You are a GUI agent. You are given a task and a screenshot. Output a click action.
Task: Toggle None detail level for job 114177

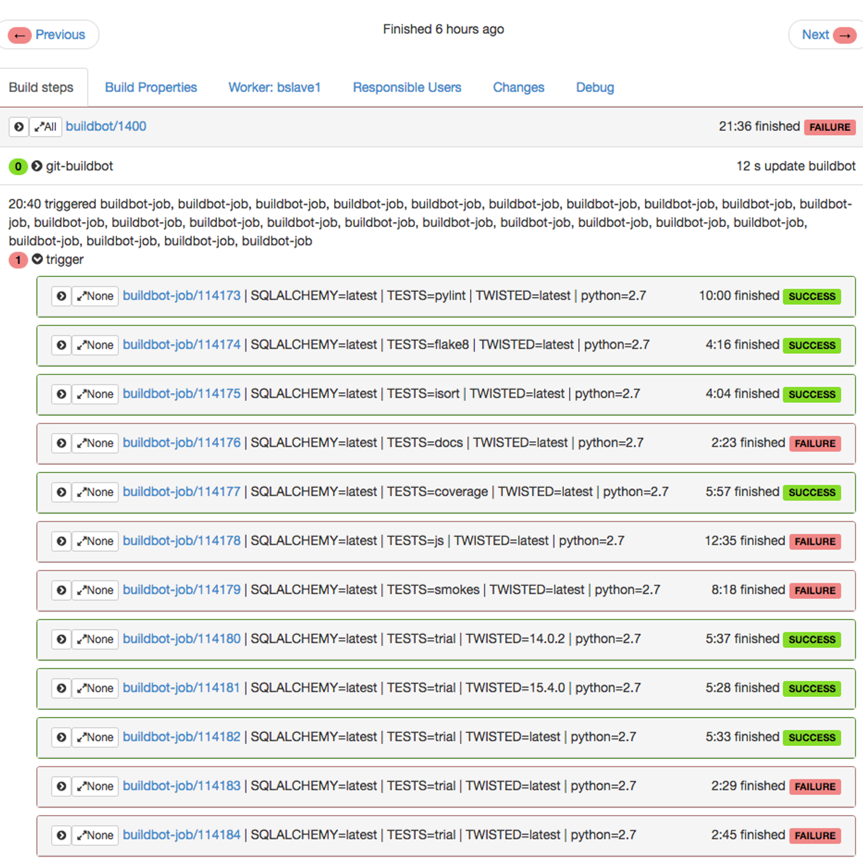point(95,492)
